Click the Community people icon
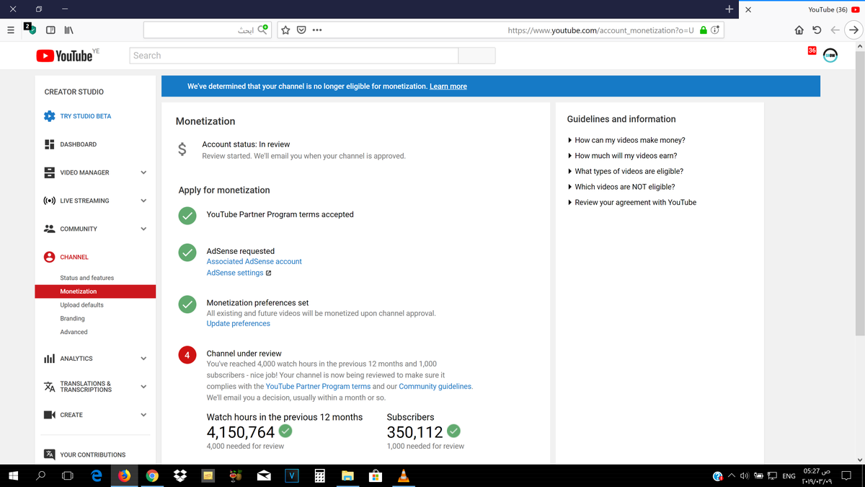 pos(49,229)
